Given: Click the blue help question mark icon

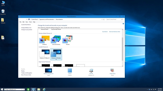Looking at the screenshot, I should pyautogui.click(x=123, y=24).
